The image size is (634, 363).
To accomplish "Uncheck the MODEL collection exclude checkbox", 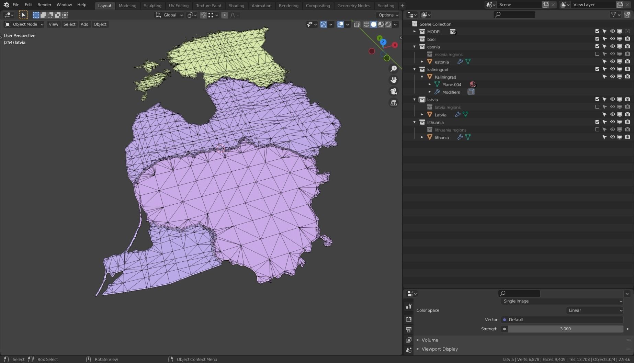I will pos(597,32).
